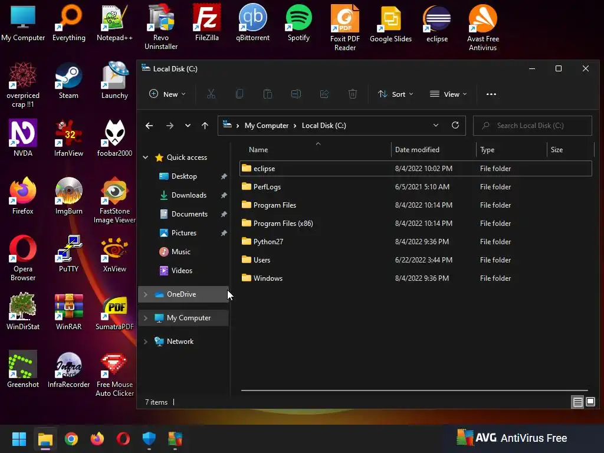Select the qBittorrent desktop icon
This screenshot has height=453, width=604.
(x=252, y=23)
